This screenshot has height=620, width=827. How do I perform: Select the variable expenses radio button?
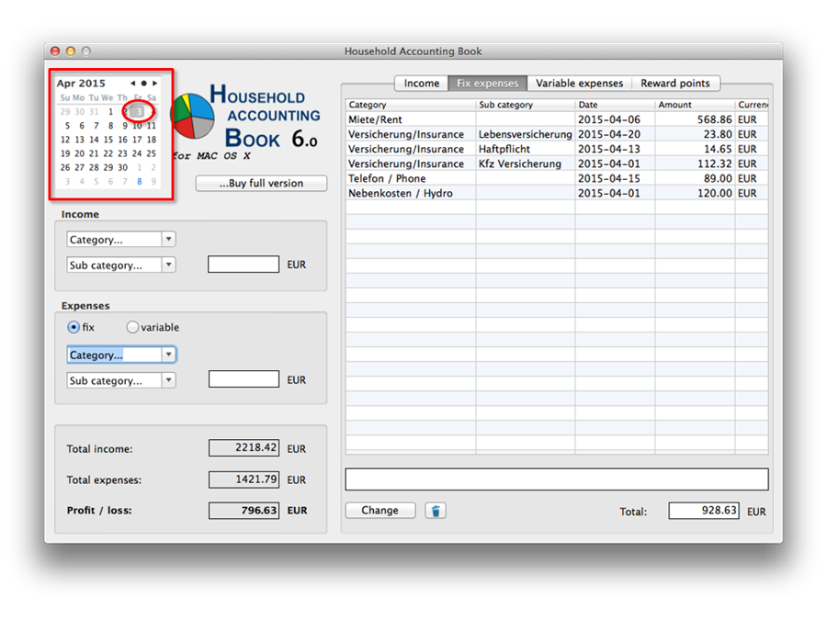132,327
